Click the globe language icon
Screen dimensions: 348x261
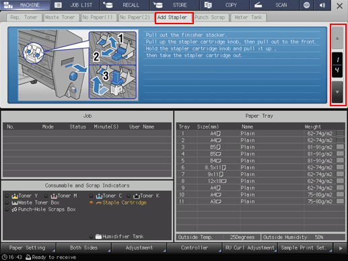coord(306,5)
